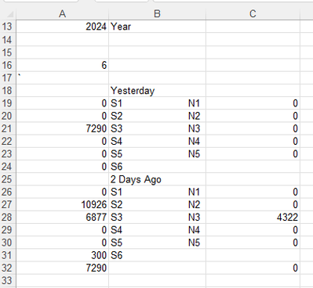
Task: Click cell containing 2024
Action: (x=62, y=27)
